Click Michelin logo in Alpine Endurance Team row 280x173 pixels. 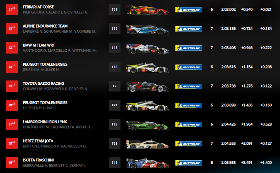coord(189,29)
